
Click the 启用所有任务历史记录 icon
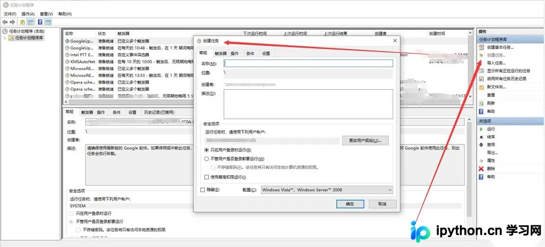click(482, 79)
